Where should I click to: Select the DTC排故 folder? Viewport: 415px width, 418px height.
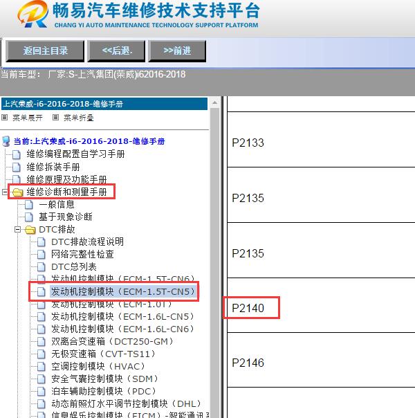point(57,229)
